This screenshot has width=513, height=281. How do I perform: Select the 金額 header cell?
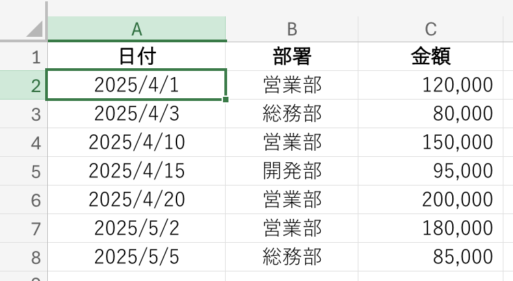tap(430, 56)
